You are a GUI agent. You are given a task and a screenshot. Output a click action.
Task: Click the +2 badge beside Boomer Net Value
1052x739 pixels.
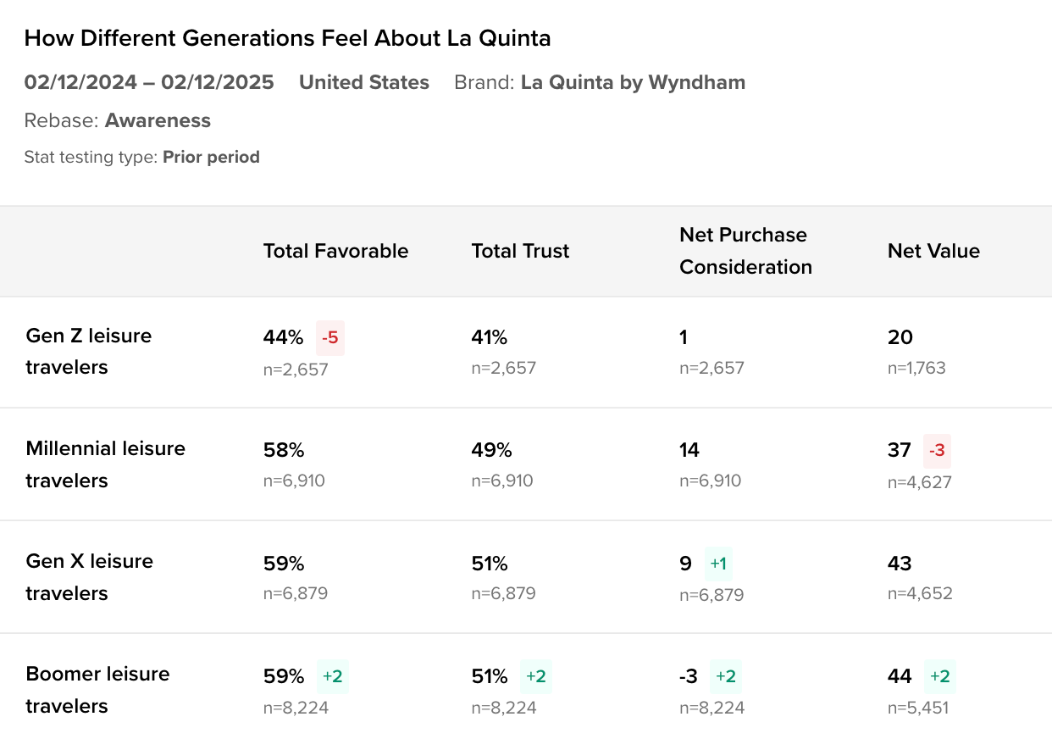(x=940, y=676)
